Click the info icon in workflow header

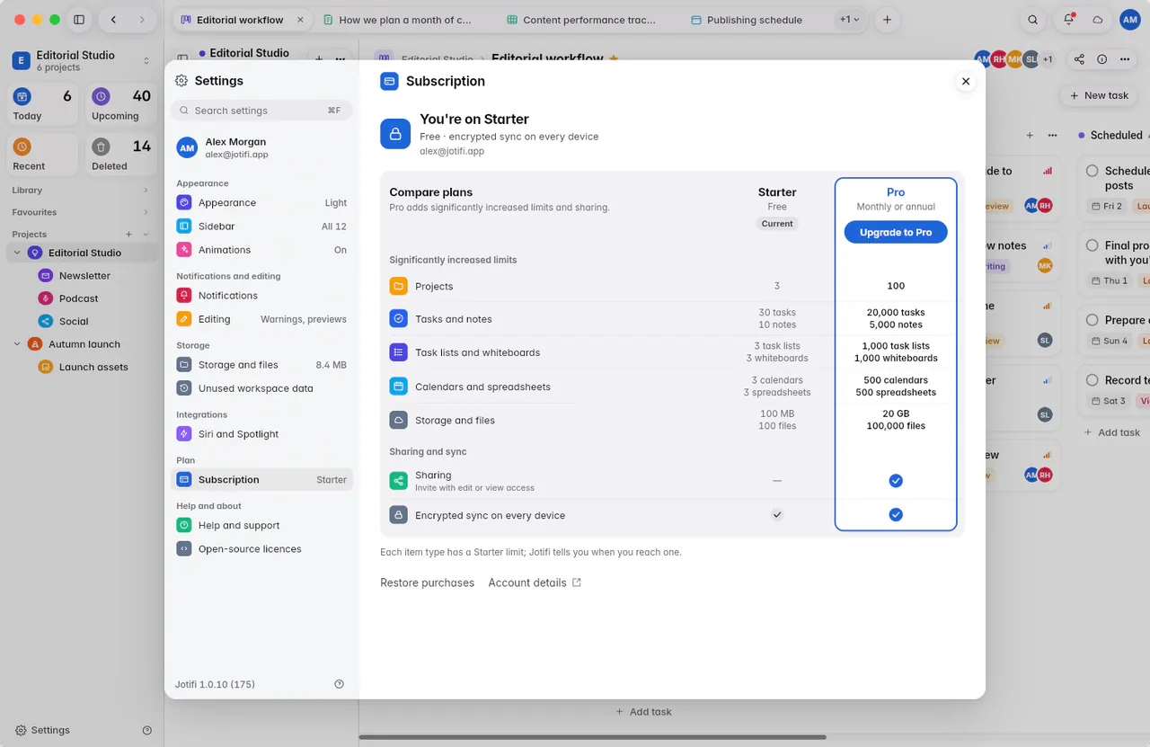pos(1102,59)
